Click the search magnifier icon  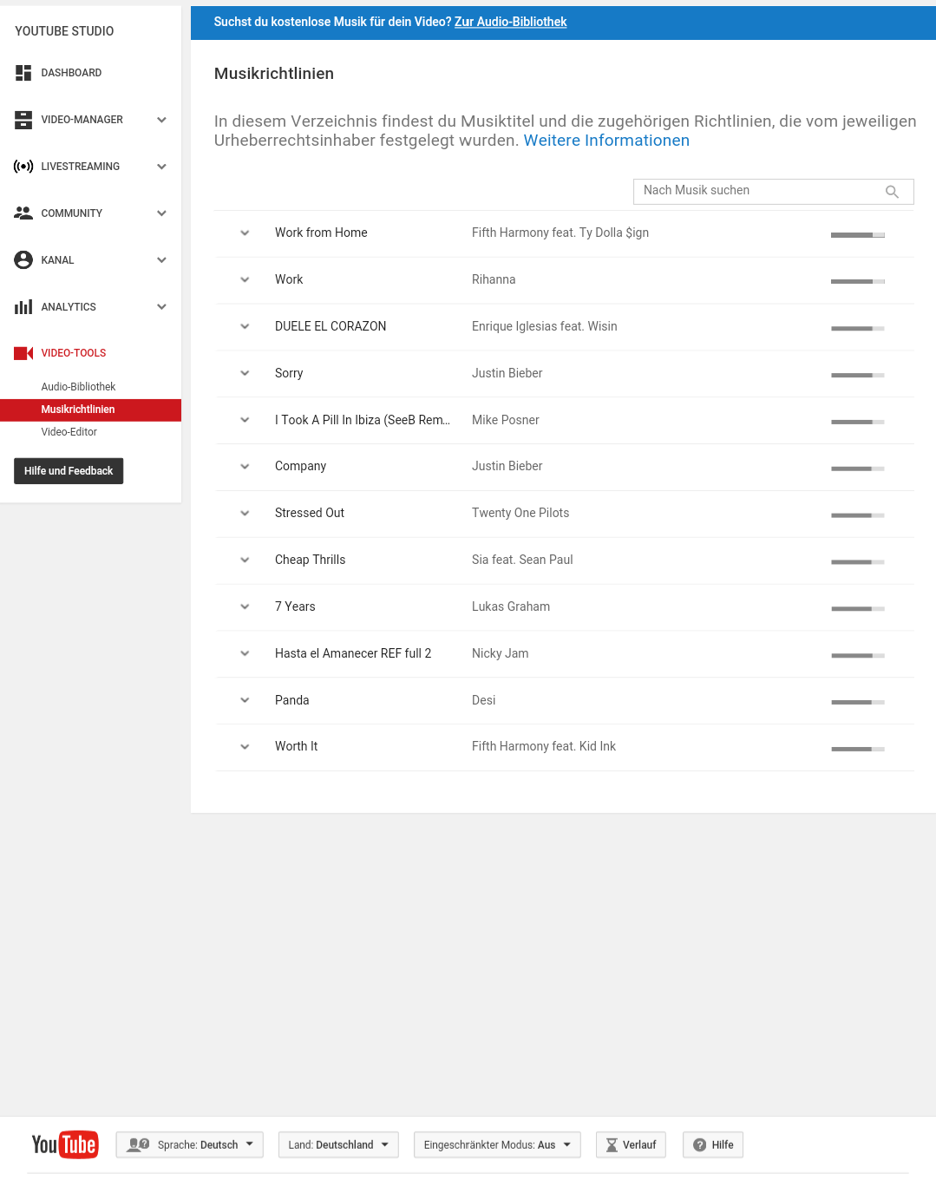892,192
